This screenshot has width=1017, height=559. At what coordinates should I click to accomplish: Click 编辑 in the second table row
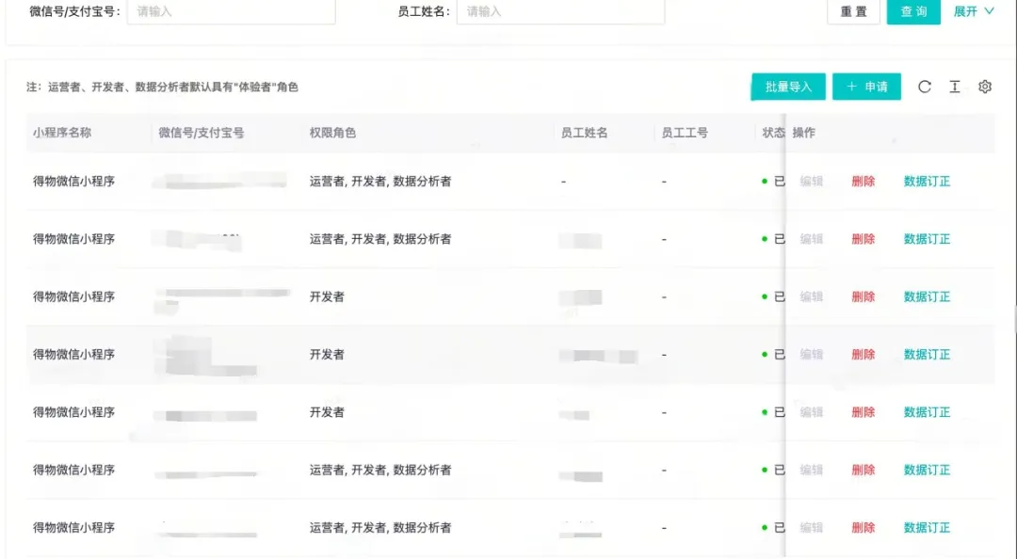pyautogui.click(x=811, y=239)
